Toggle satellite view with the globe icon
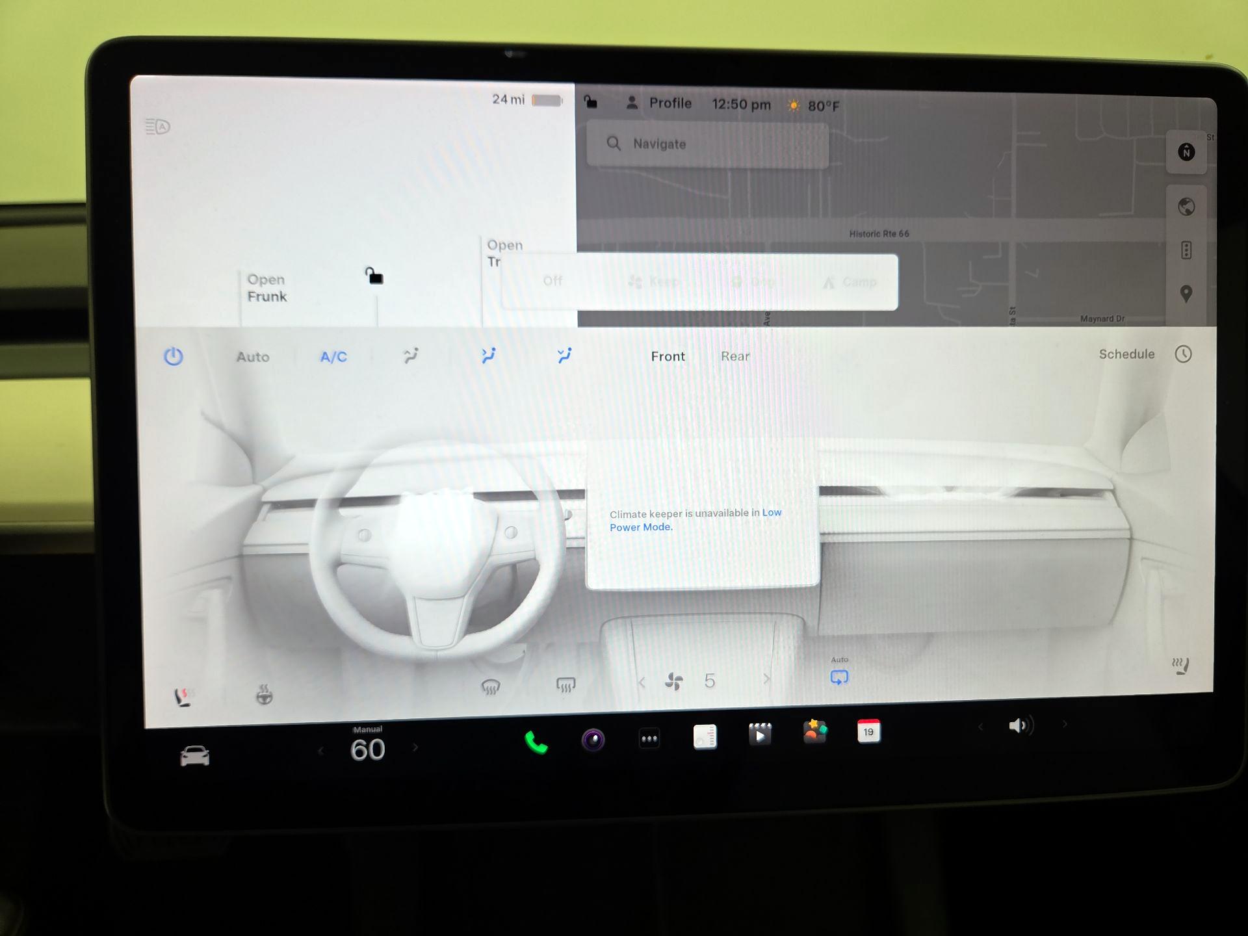Image resolution: width=1248 pixels, height=936 pixels. (1186, 207)
